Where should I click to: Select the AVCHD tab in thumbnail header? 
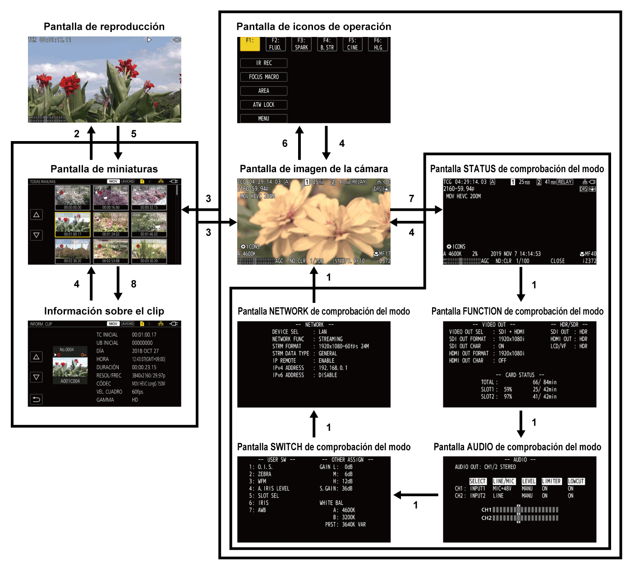pyautogui.click(x=128, y=181)
